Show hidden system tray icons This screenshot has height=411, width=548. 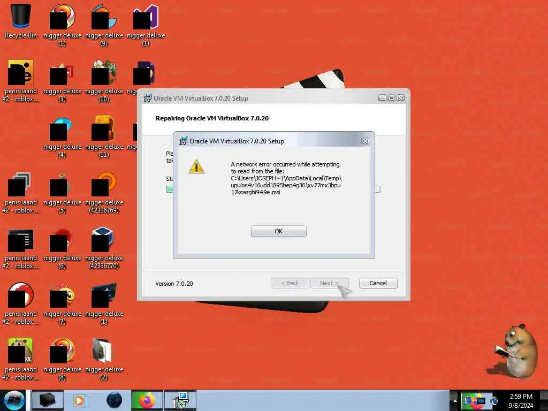[x=454, y=400]
